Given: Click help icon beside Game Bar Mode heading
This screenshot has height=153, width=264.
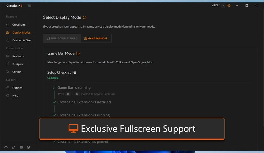Looking at the screenshot, I should tap(78, 54).
